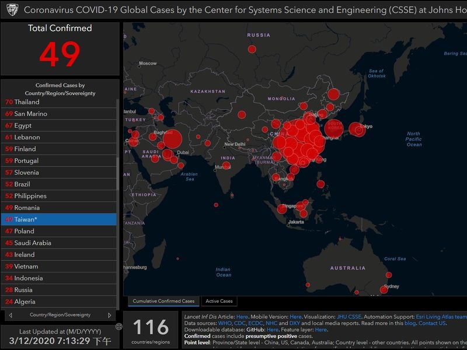Select Ireland in the country list
This screenshot has height=350, width=467.
pos(59,254)
